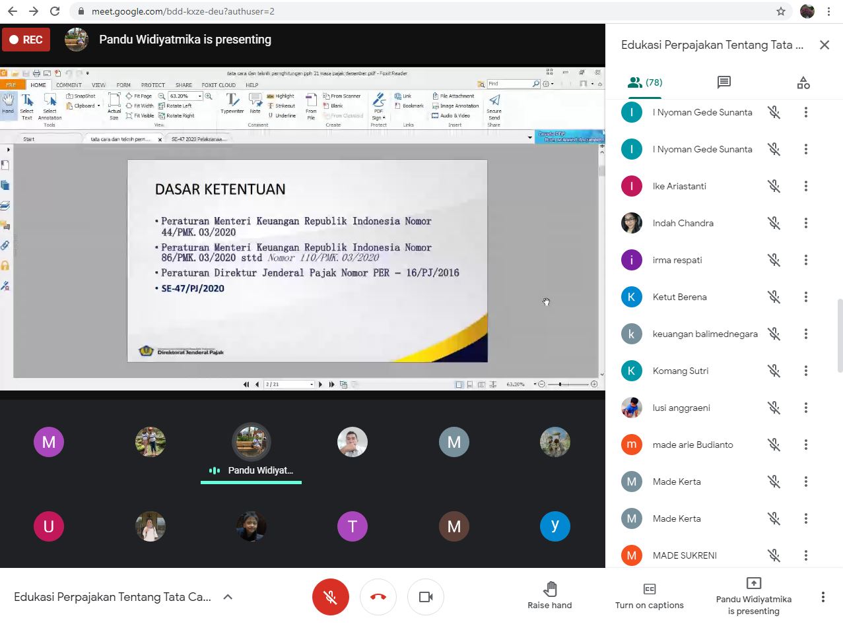Viewport: 843px width, 624px height.
Task: Click Pandu Widiyatmika is presenting button
Action: [753, 596]
